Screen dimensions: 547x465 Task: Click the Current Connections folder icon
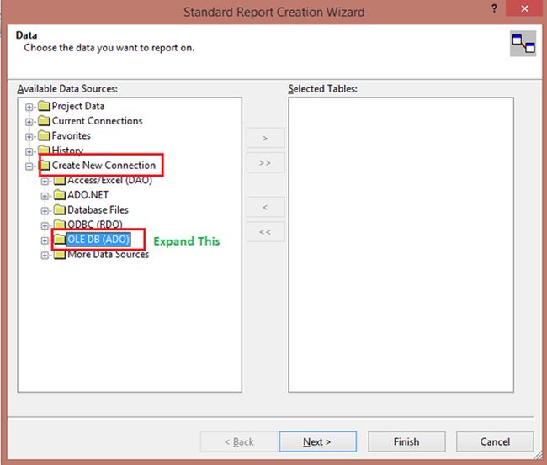point(44,120)
